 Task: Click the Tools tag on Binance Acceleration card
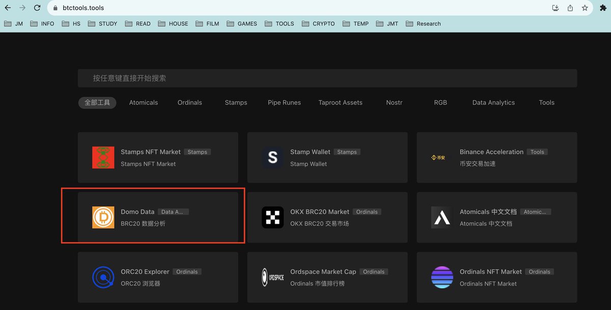point(537,152)
